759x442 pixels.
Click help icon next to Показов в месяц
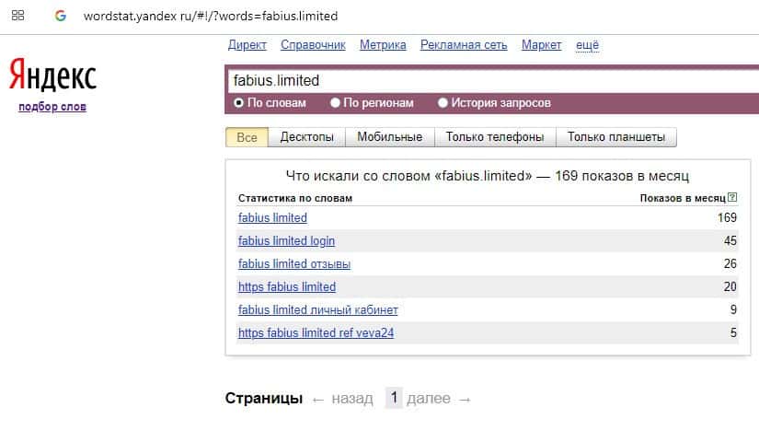[732, 198]
